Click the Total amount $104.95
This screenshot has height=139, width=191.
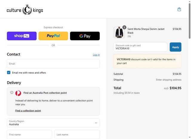click(175, 88)
